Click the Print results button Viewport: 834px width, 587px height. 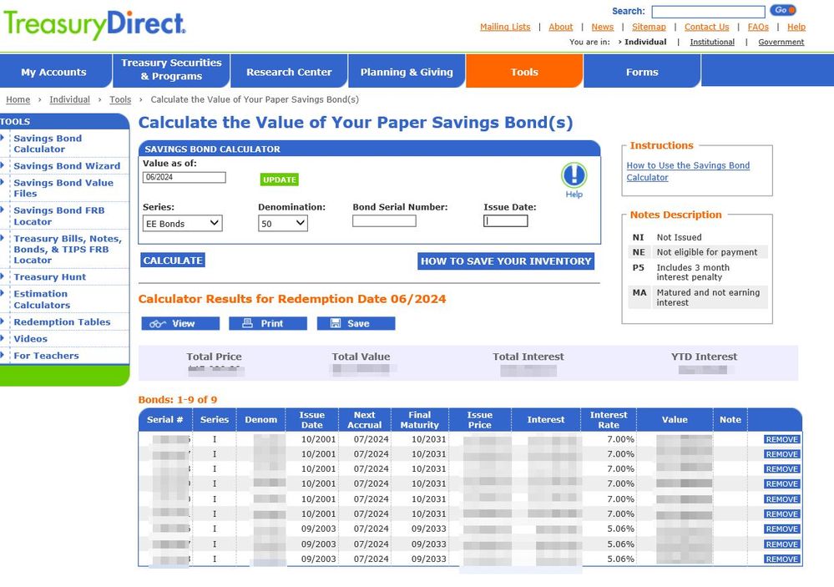coord(268,324)
